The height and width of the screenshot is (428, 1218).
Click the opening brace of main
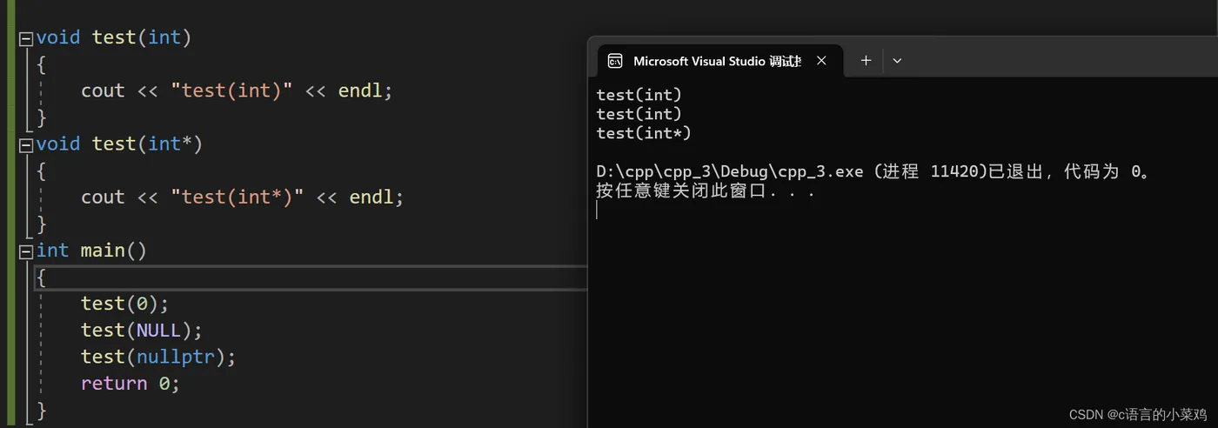pos(41,278)
